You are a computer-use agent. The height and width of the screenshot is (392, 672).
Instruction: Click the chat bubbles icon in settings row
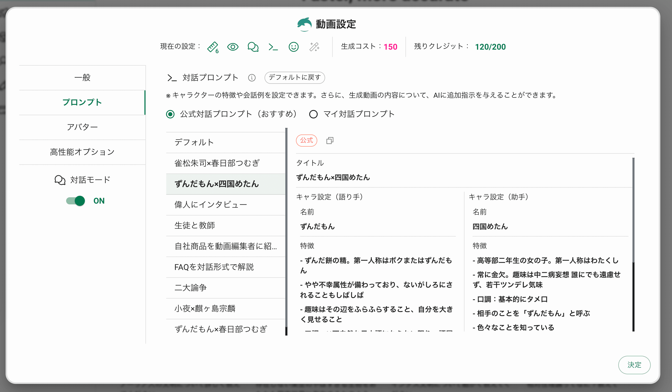[253, 47]
